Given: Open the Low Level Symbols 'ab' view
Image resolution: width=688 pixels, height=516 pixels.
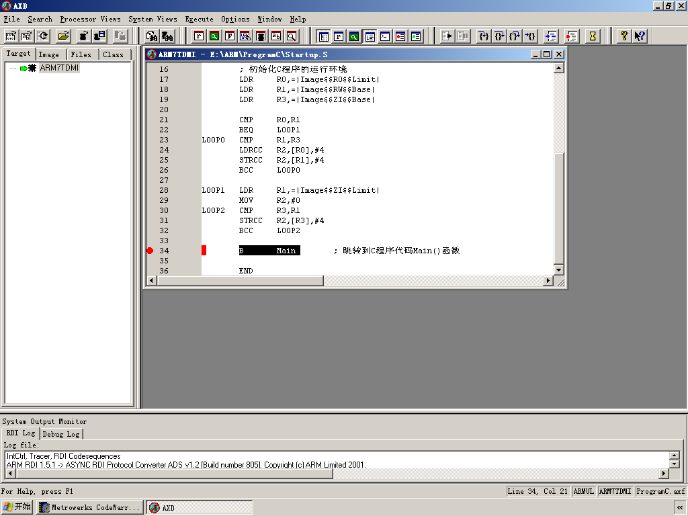Looking at the screenshot, I should coord(276,36).
